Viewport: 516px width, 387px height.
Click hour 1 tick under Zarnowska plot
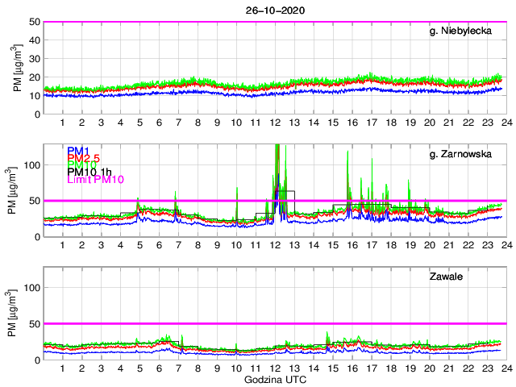pyautogui.click(x=63, y=245)
